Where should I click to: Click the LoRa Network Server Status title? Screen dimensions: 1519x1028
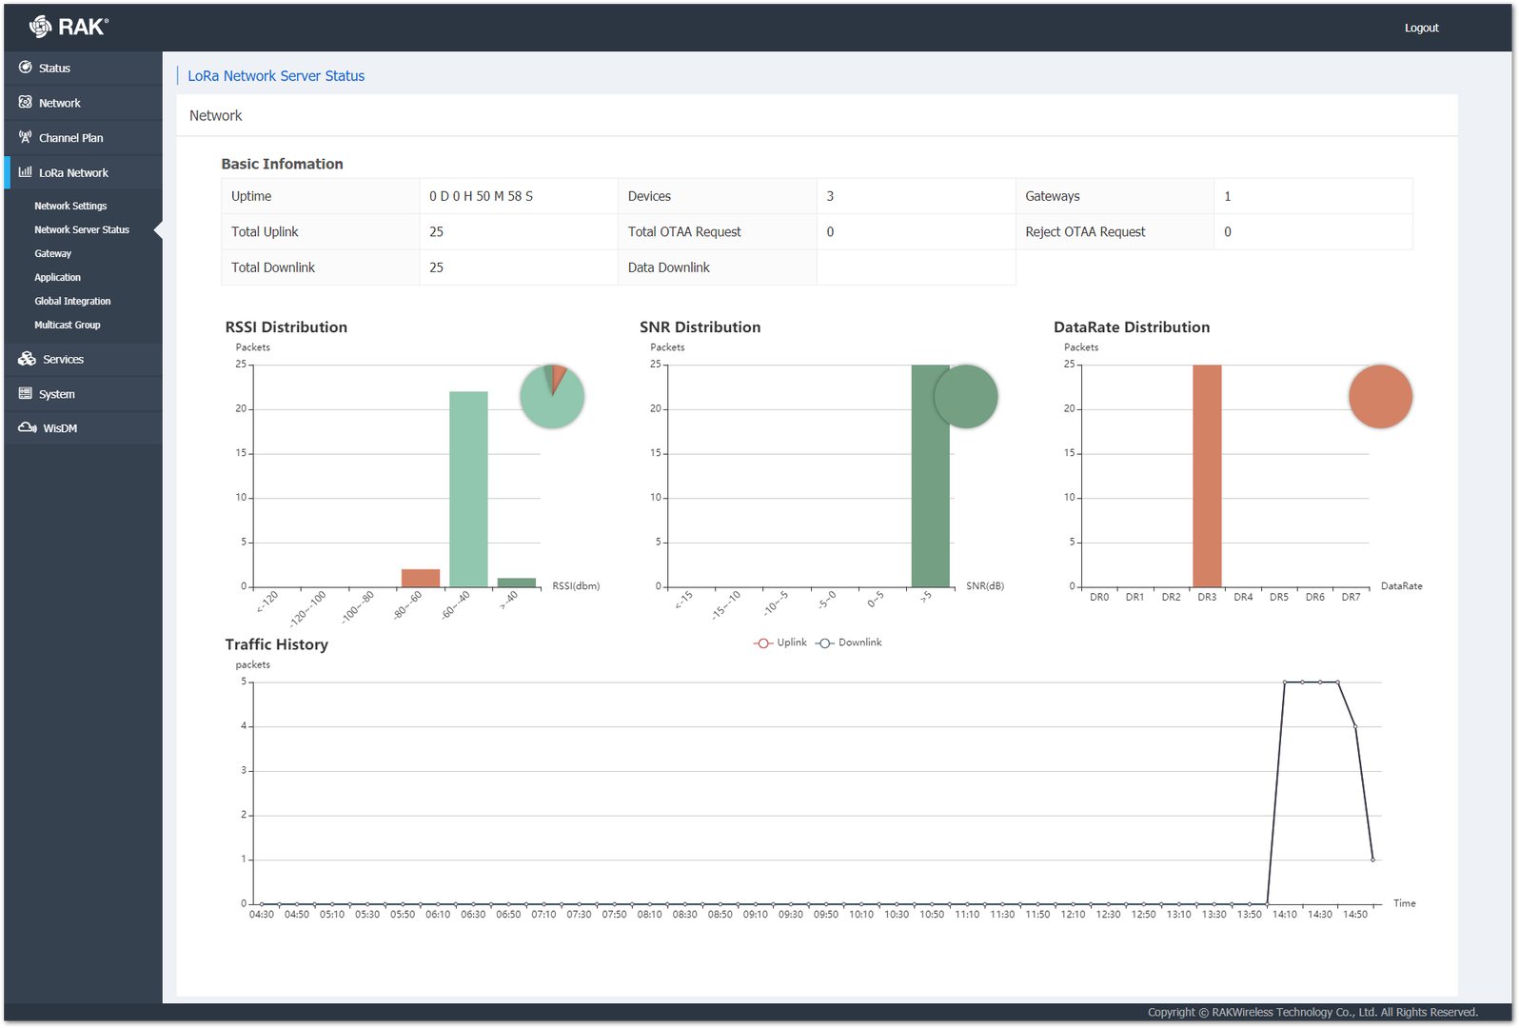coord(276,76)
